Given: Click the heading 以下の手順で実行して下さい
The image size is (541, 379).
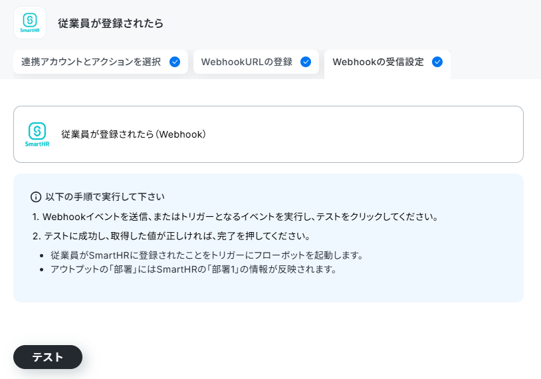Looking at the screenshot, I should point(105,197).
